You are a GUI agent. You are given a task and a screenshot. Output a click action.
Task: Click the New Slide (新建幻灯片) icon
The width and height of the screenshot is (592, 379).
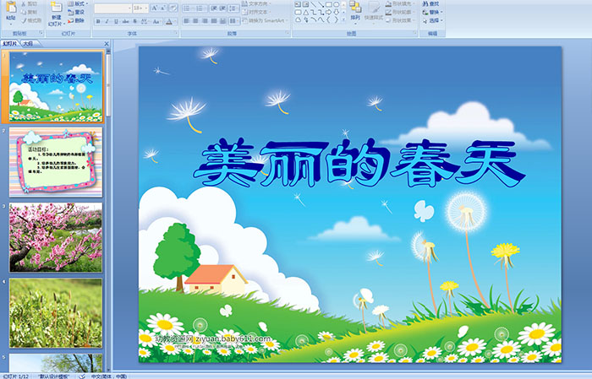[x=57, y=8]
